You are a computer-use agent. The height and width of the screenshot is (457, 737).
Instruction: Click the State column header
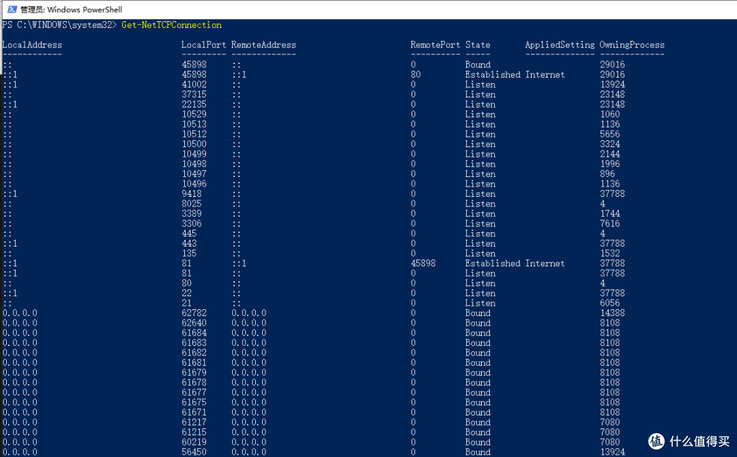point(478,45)
